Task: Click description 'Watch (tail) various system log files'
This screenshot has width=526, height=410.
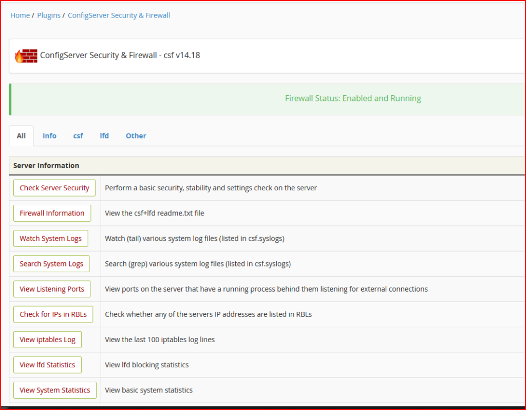Action: [161, 238]
